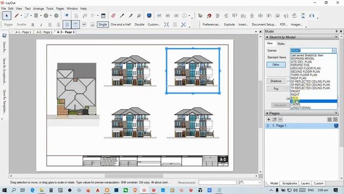344x194 pixels.
Task: Choose the Line drawing tool
Action: (17, 16)
